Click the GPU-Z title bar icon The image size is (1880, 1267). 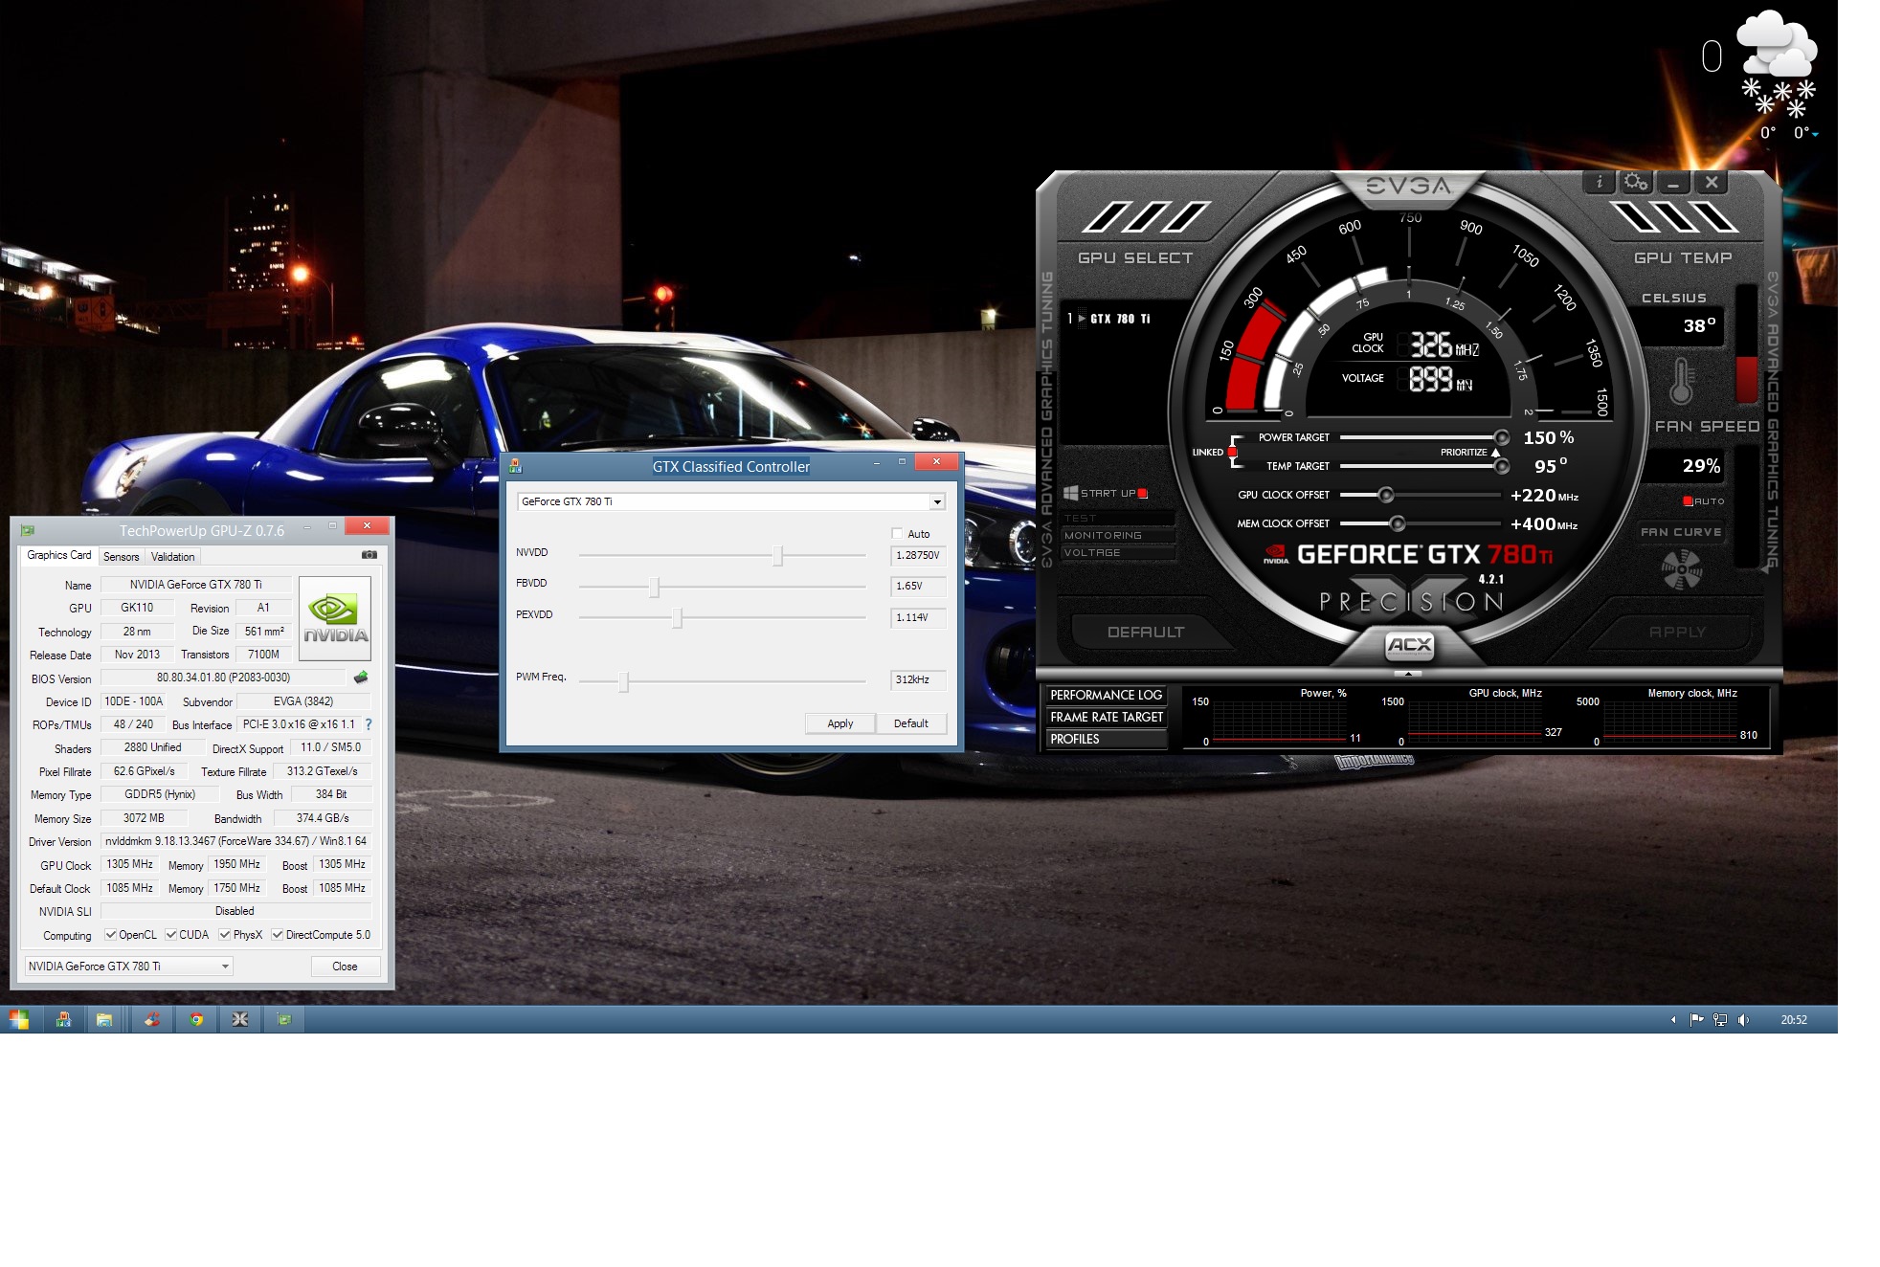[x=28, y=530]
